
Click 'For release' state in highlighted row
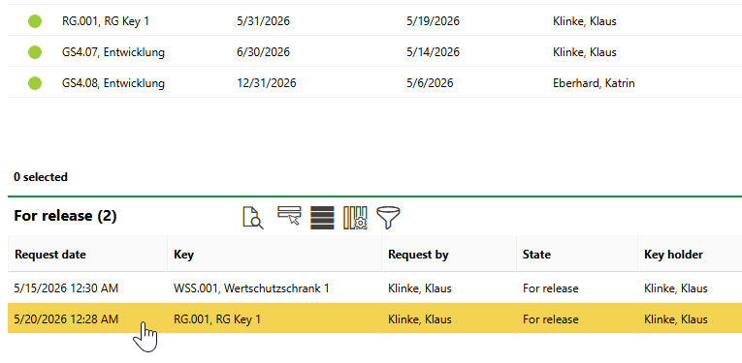coord(550,319)
